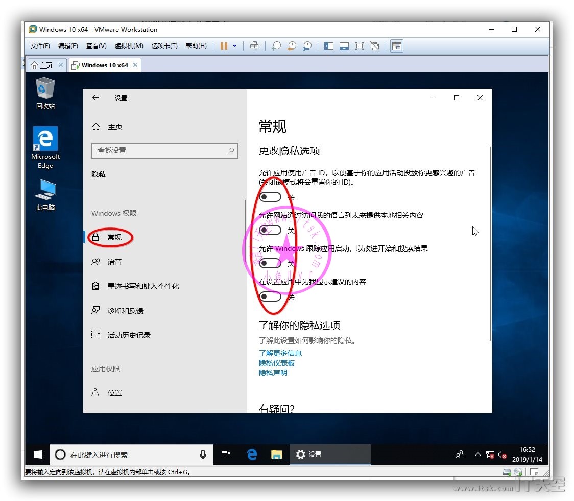
Task: Maximize the Settings window
Action: (x=457, y=98)
